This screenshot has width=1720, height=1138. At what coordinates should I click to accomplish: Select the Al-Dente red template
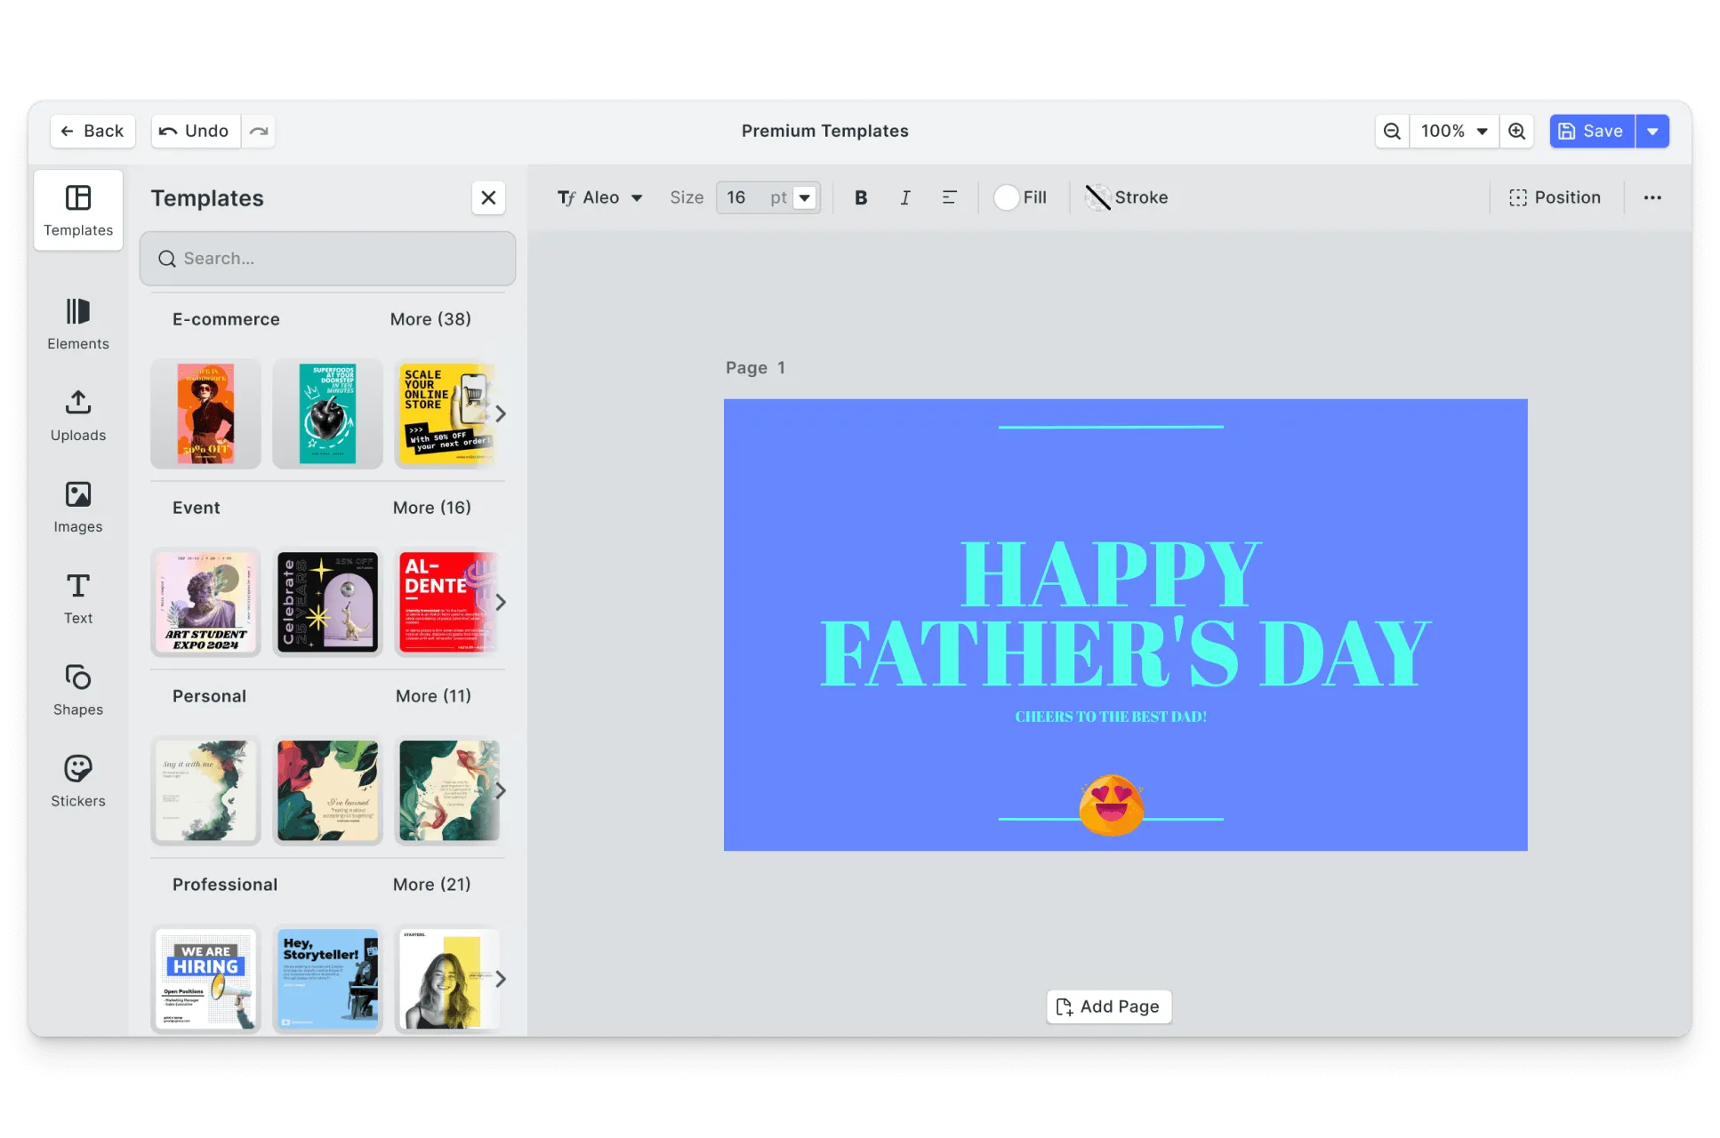coord(447,602)
